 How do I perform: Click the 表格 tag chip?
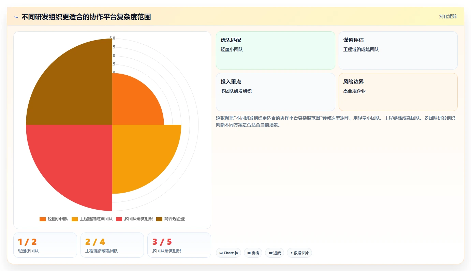(x=253, y=253)
